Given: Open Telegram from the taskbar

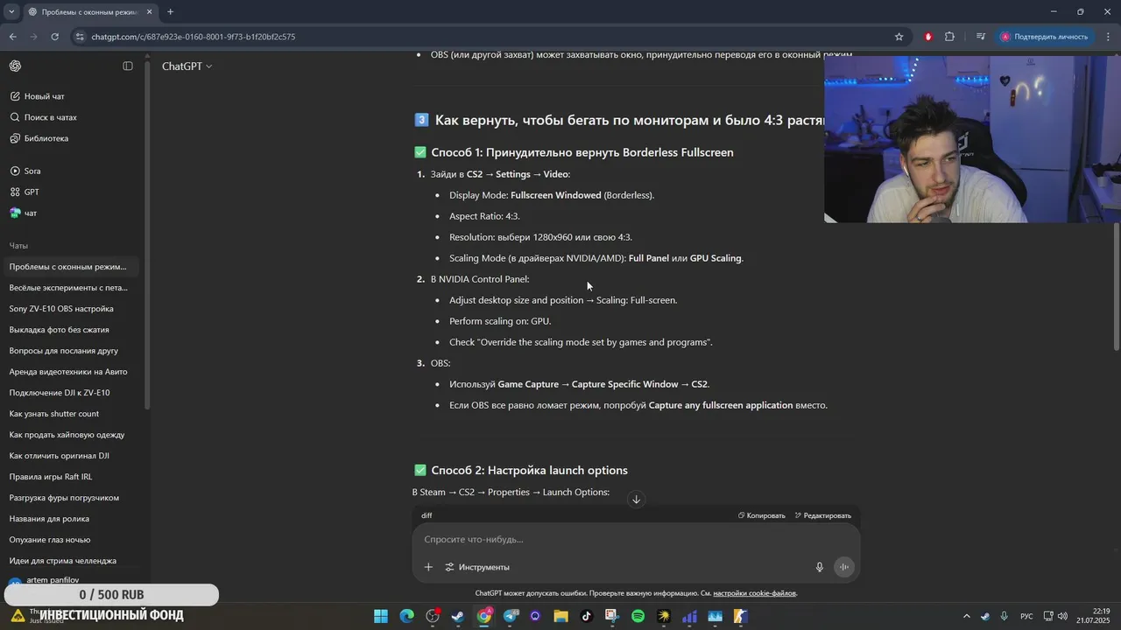Looking at the screenshot, I should tap(510, 616).
